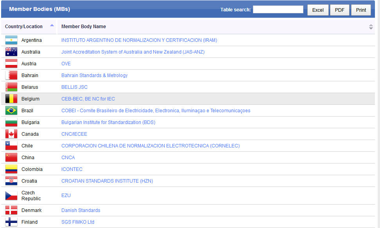Open the Bulgarian Institute for Standardization link
The height and width of the screenshot is (228, 380).
pyautogui.click(x=108, y=122)
